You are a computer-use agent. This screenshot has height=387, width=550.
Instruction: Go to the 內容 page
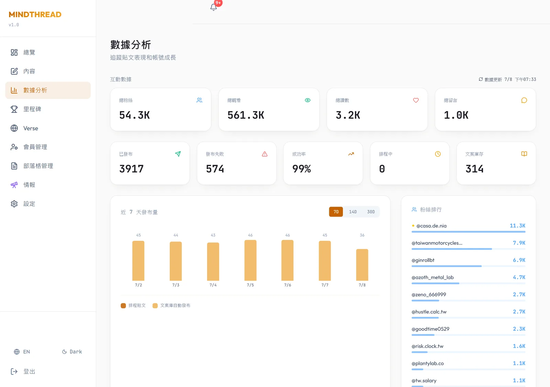click(x=48, y=71)
